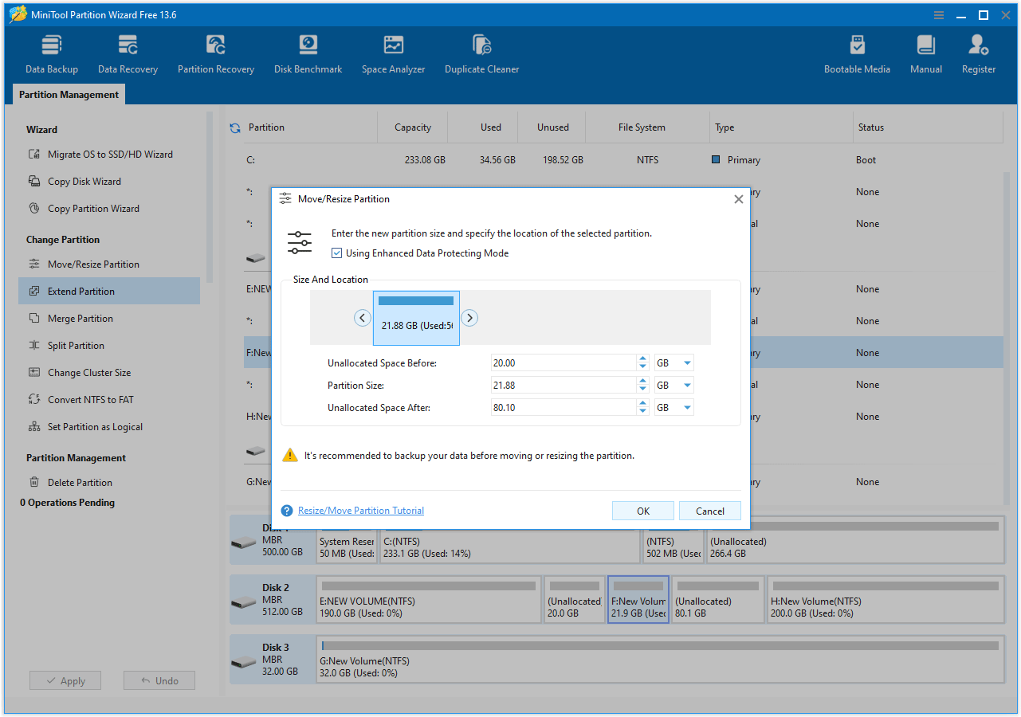The width and height of the screenshot is (1021, 717).
Task: Select Convert NTFS to FAT
Action: (x=81, y=400)
